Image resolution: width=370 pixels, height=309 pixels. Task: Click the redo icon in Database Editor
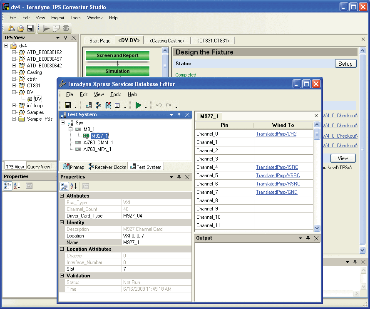(169, 105)
